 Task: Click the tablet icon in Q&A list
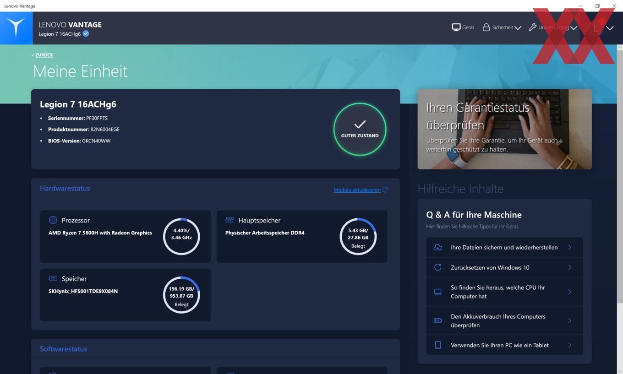coord(437,345)
